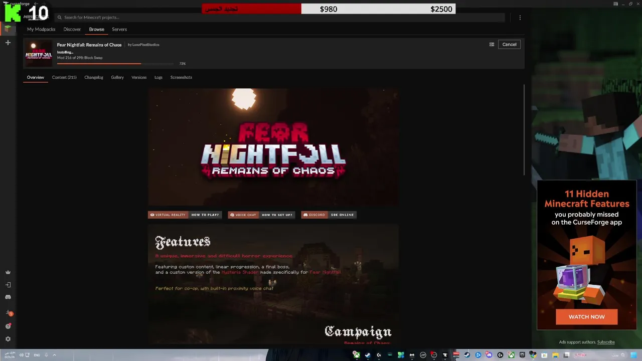Open the three-dot more options menu
This screenshot has height=361, width=642.
[520, 18]
